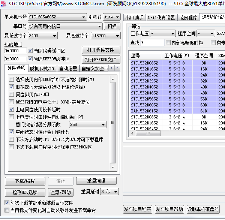The width and height of the screenshot is (225, 220).
Task: Click model table horizontal scrollbar thumb
Action: click(x=148, y=133)
